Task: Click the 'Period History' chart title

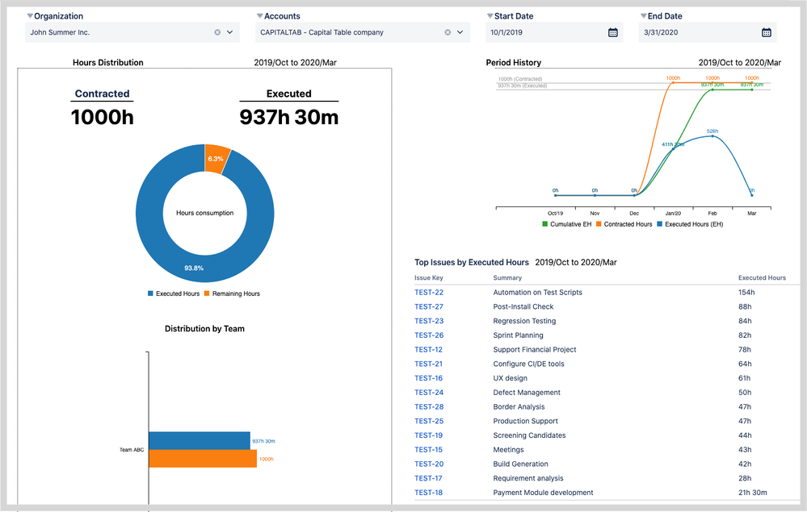Action: pyautogui.click(x=513, y=63)
